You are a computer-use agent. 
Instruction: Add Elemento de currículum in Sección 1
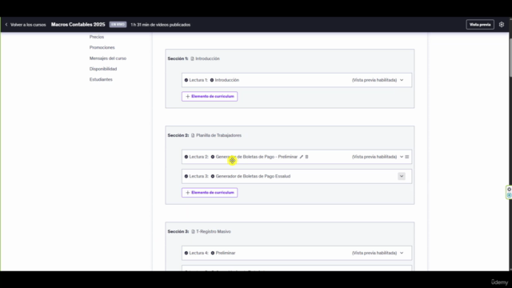pyautogui.click(x=210, y=96)
